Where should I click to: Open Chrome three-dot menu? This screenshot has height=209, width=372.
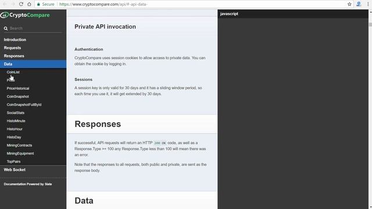[368, 4]
